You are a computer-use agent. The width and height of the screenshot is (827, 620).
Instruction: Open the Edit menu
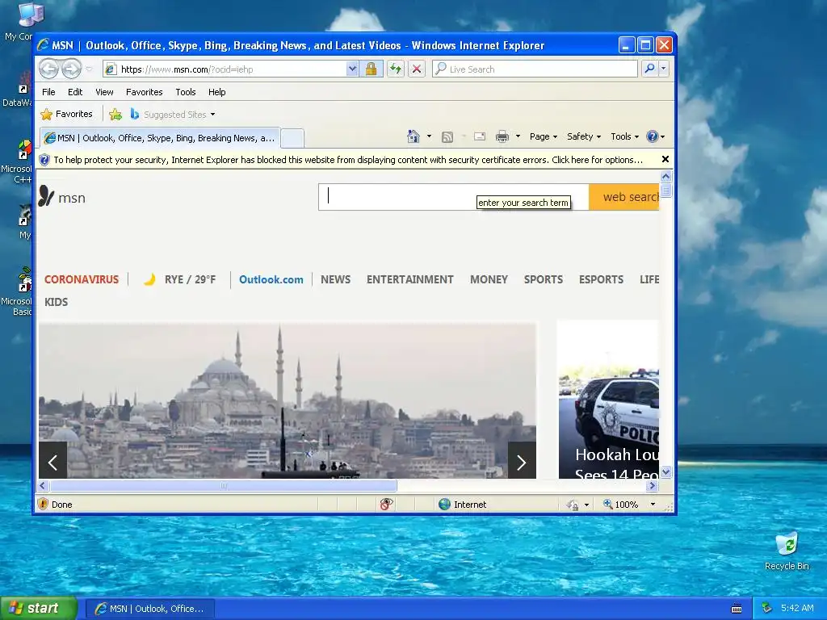(75, 92)
